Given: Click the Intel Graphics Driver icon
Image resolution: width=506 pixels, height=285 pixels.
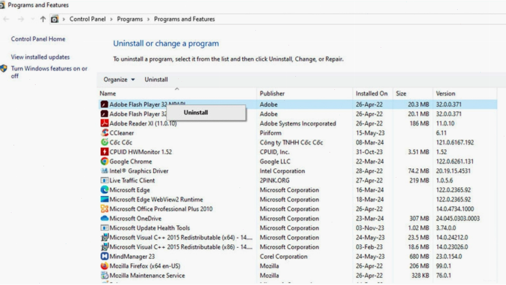Looking at the screenshot, I should pos(104,171).
